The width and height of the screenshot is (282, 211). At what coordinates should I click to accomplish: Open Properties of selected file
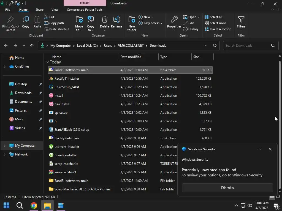[174, 23]
